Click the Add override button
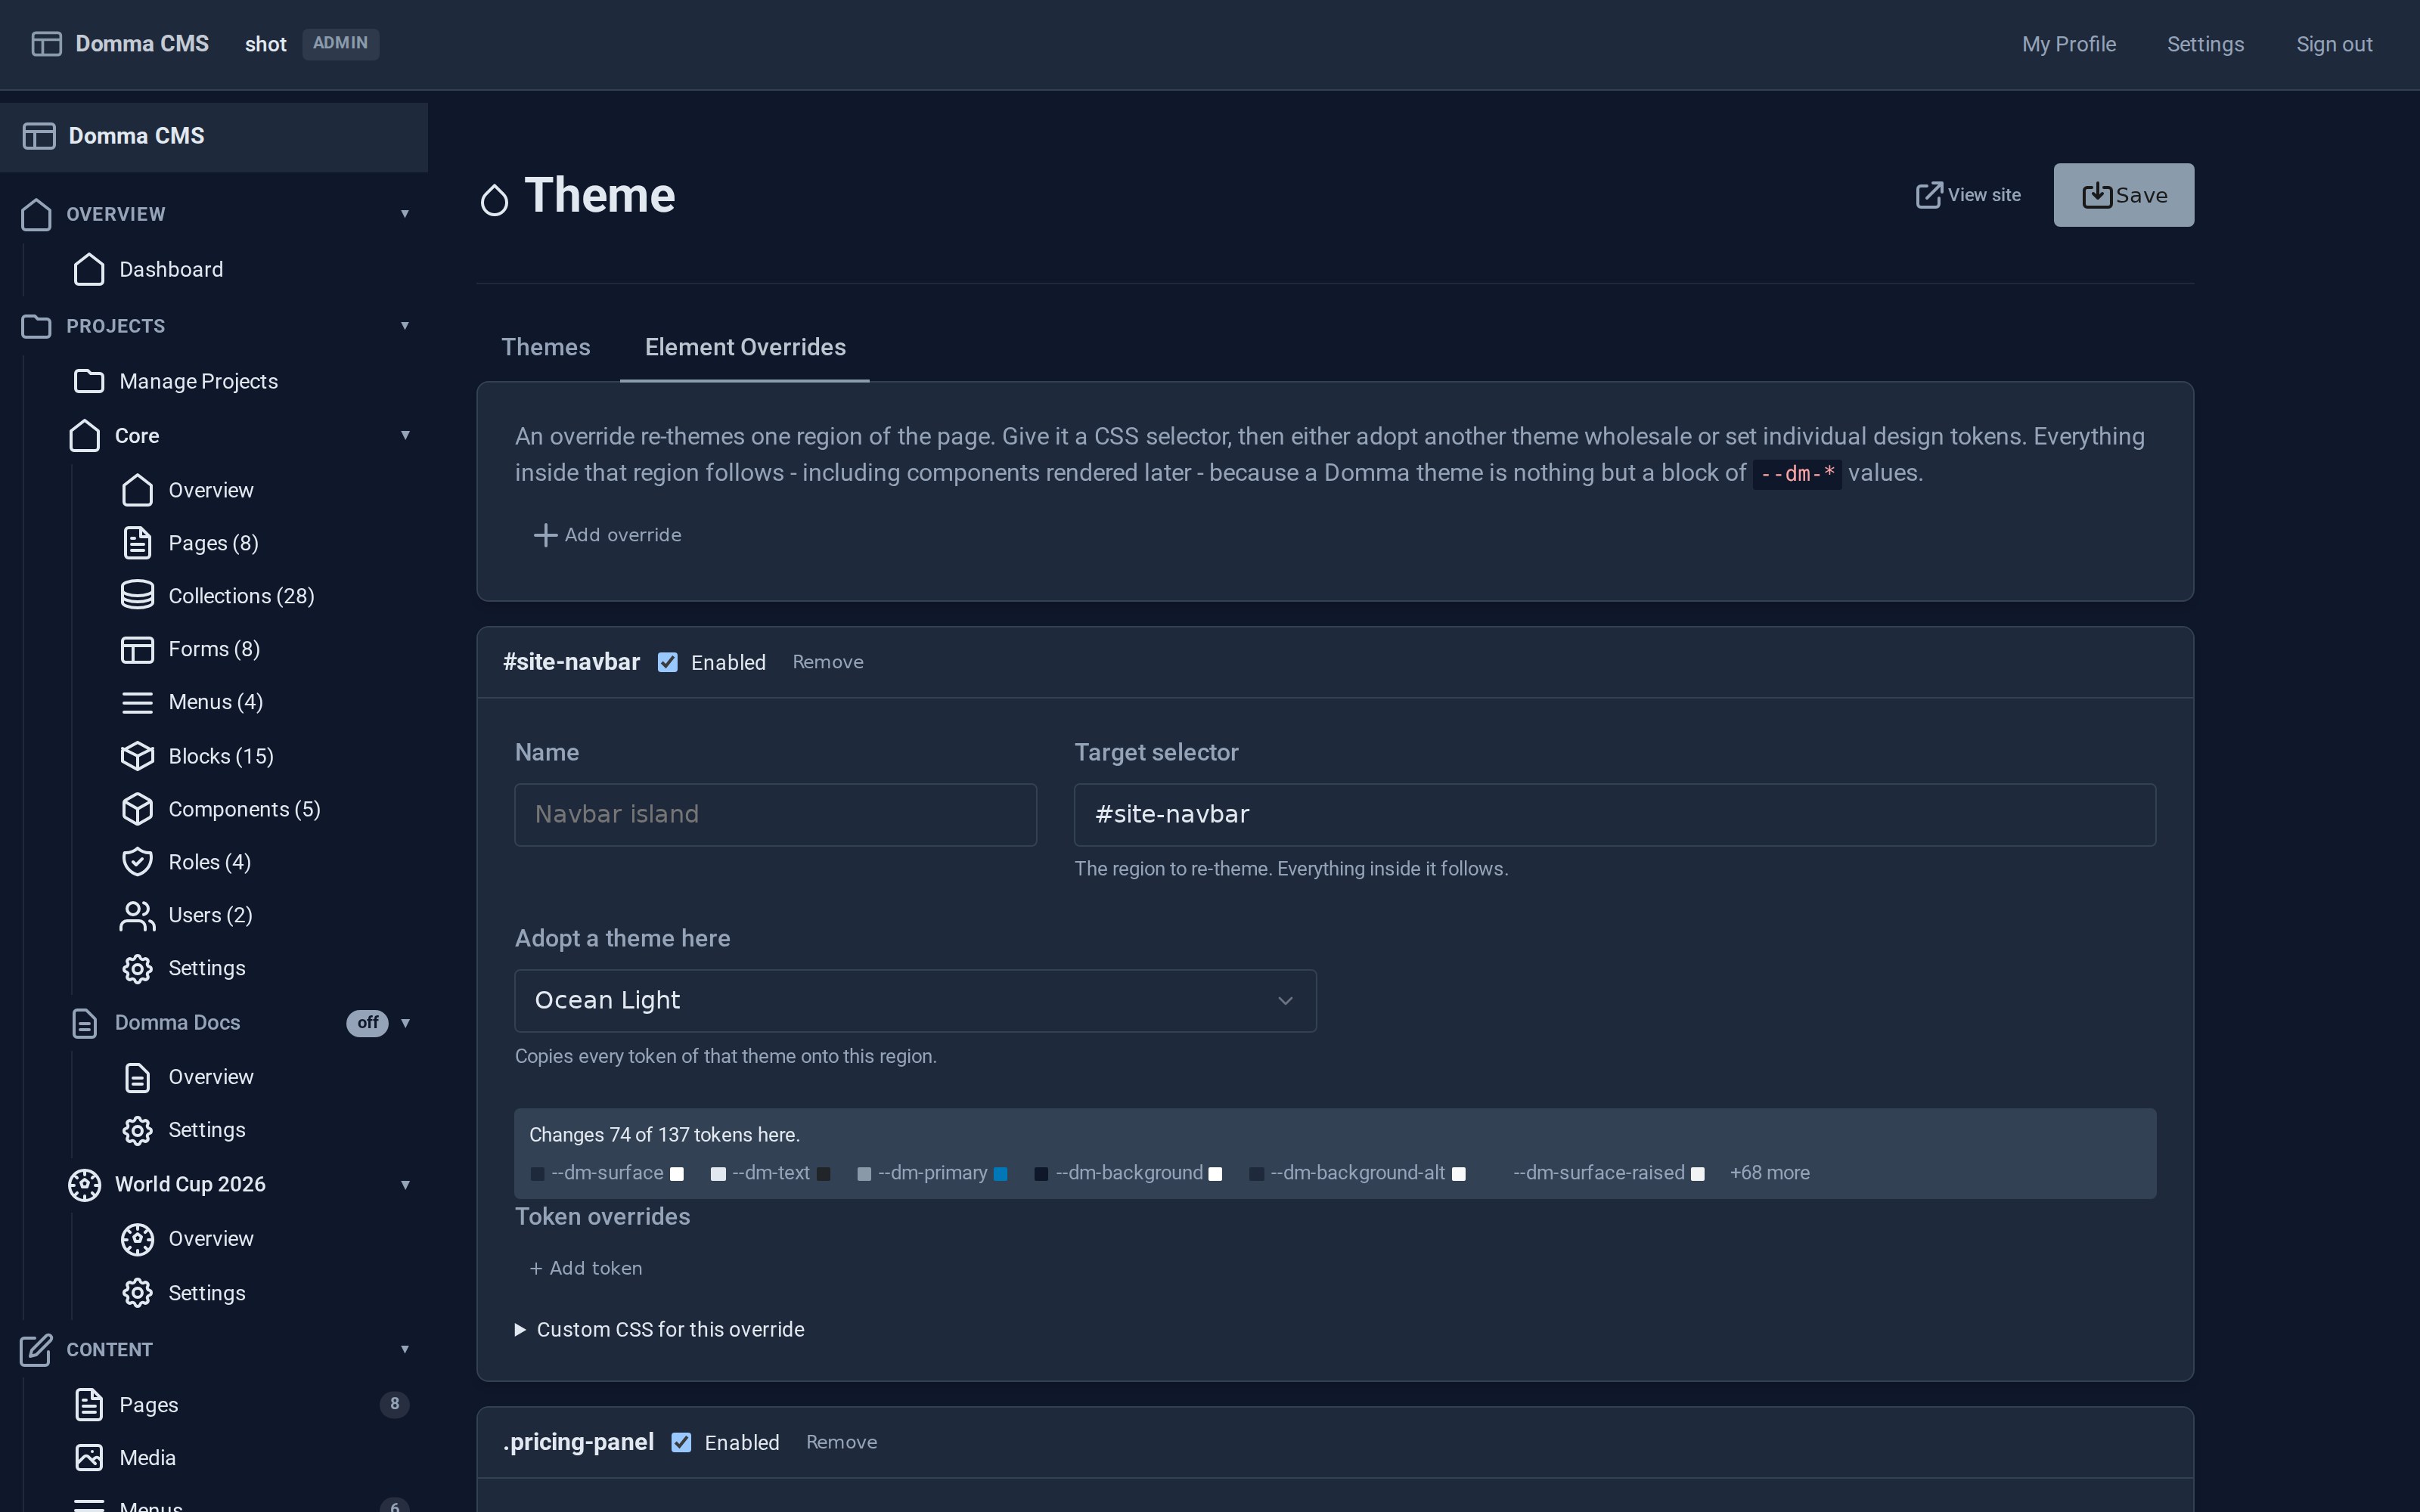 click(608, 535)
